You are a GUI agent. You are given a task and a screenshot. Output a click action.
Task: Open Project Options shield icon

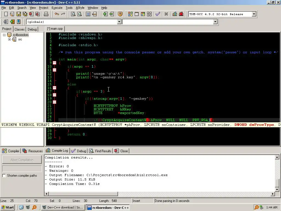click(120, 14)
